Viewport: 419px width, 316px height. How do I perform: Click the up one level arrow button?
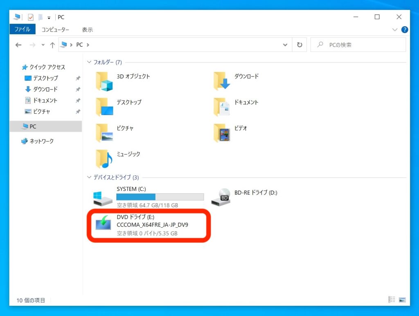[52, 45]
